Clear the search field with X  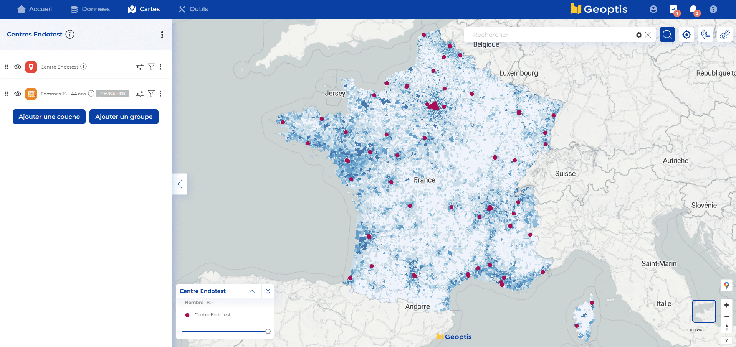click(x=648, y=35)
